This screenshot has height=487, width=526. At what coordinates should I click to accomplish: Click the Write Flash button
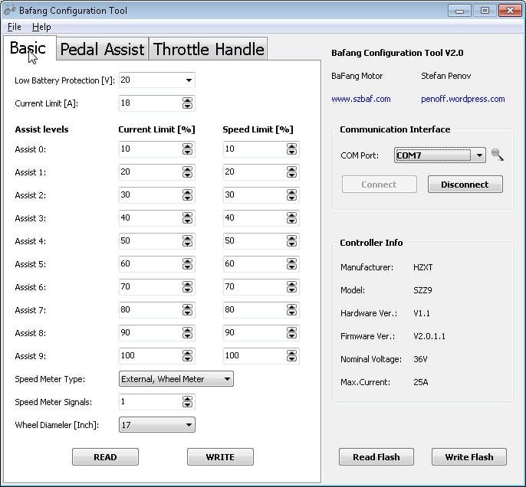469,457
